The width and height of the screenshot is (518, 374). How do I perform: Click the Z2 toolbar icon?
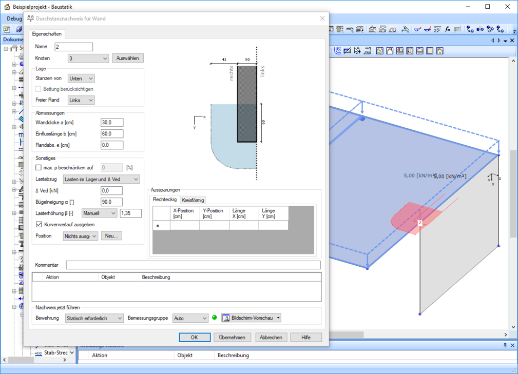[x=437, y=29]
